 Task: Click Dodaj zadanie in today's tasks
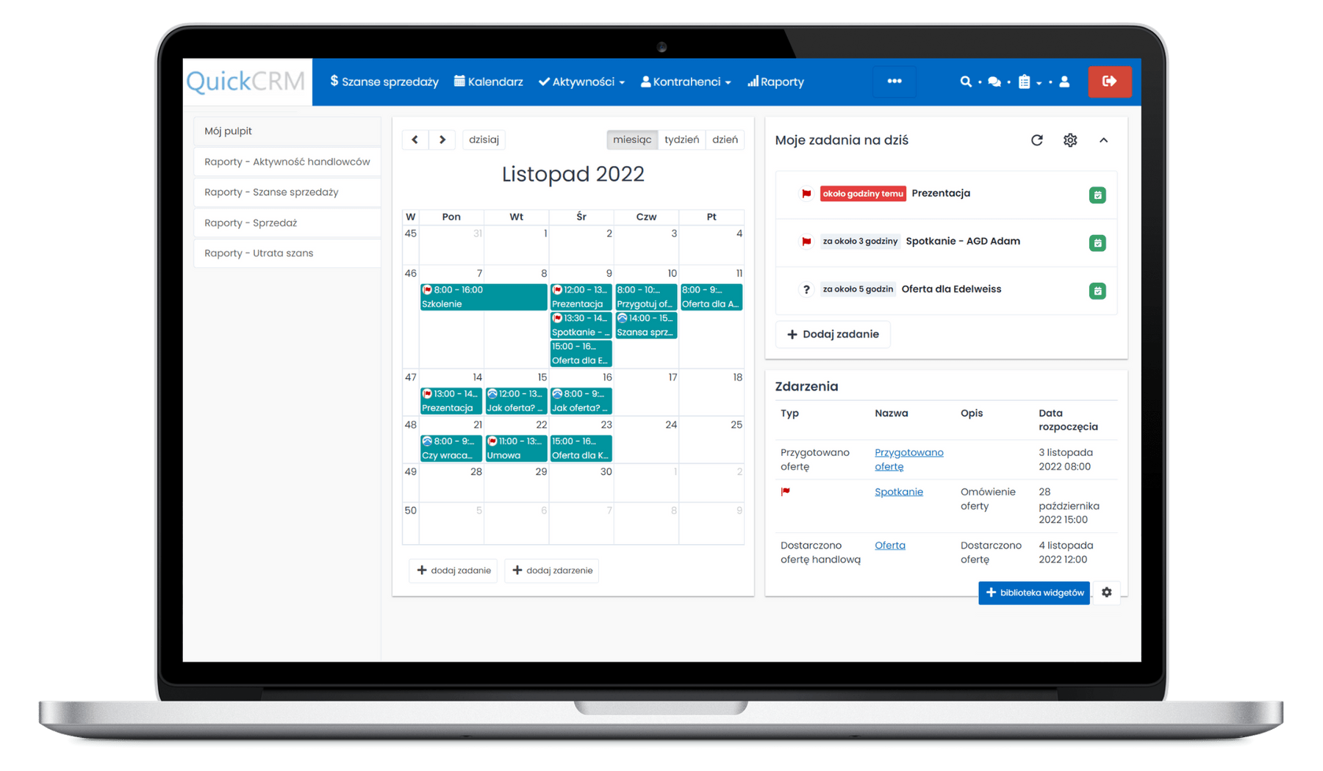(833, 334)
